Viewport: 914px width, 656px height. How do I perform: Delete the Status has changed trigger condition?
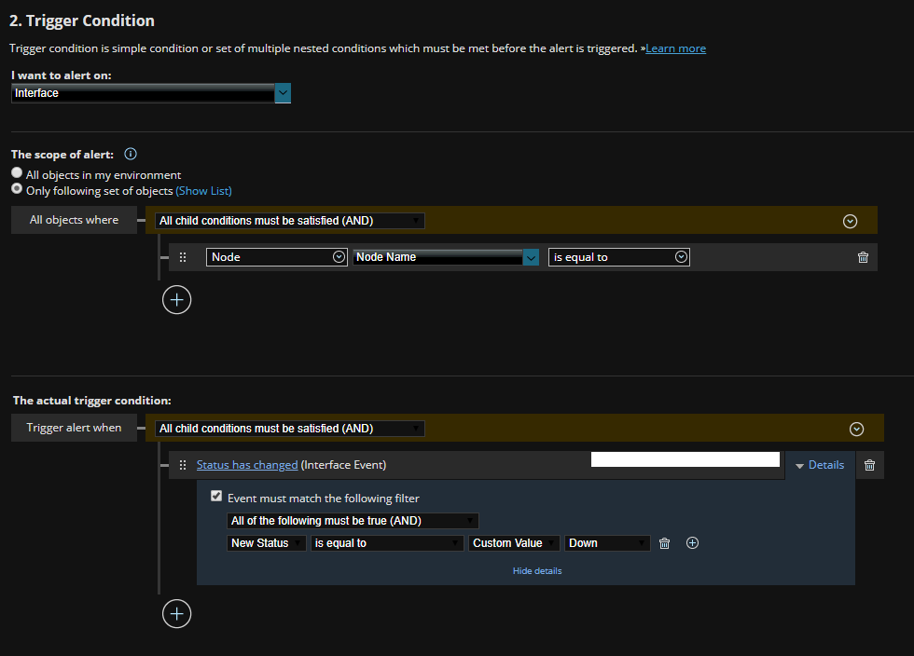pos(869,466)
